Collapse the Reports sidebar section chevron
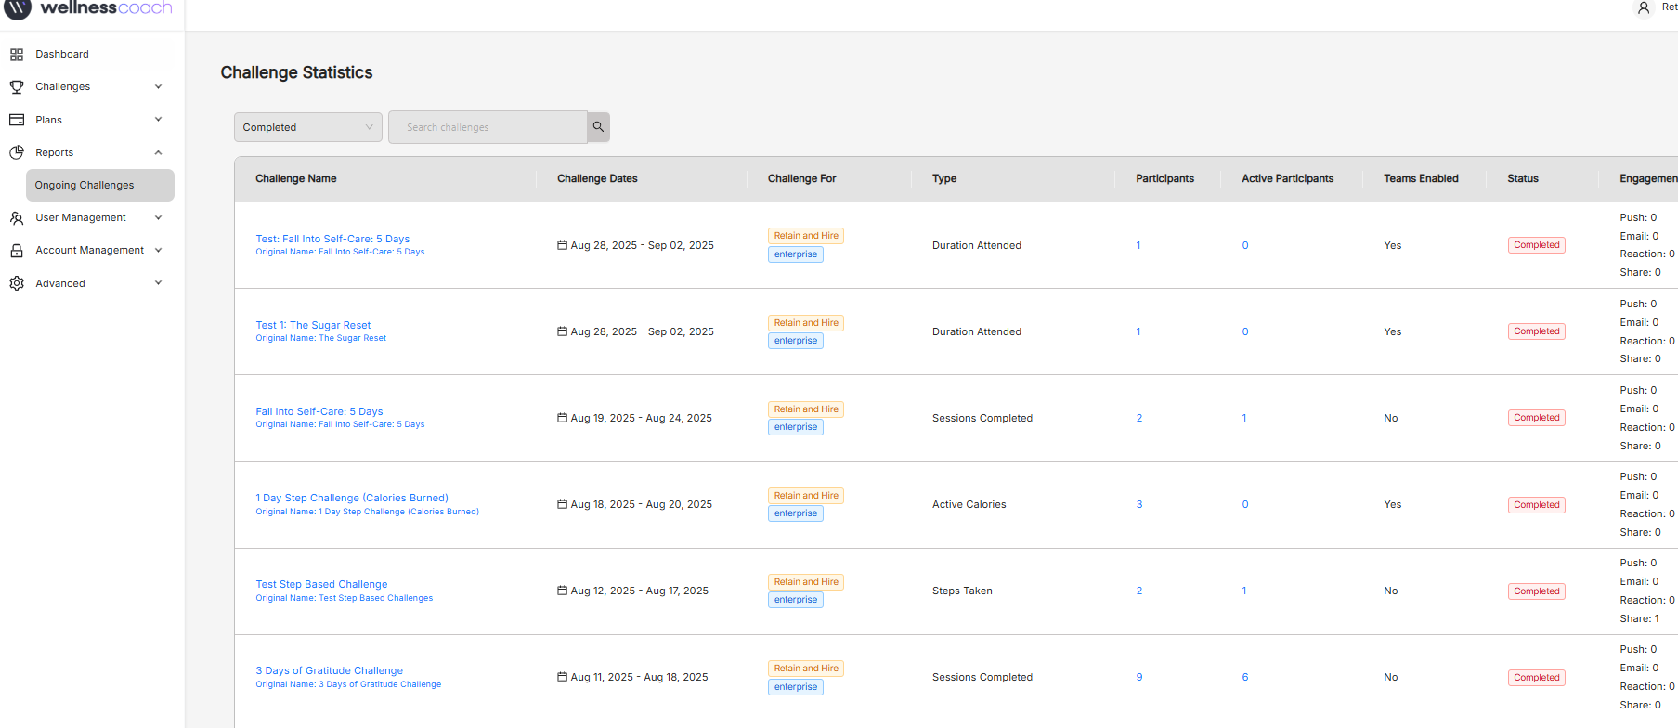 (158, 152)
